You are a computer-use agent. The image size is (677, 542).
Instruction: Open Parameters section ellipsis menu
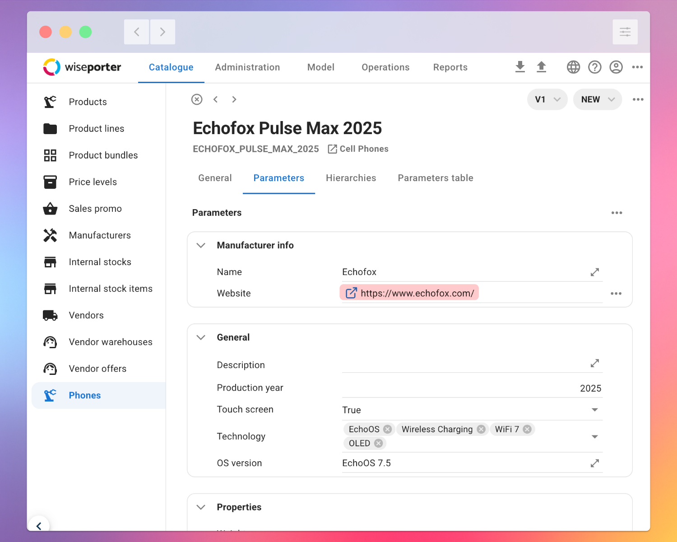[x=617, y=213]
